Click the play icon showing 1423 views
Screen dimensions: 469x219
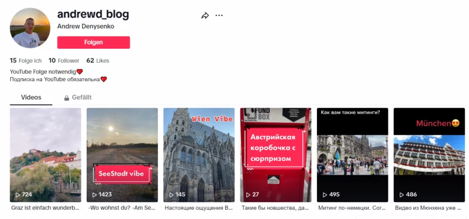click(x=95, y=195)
